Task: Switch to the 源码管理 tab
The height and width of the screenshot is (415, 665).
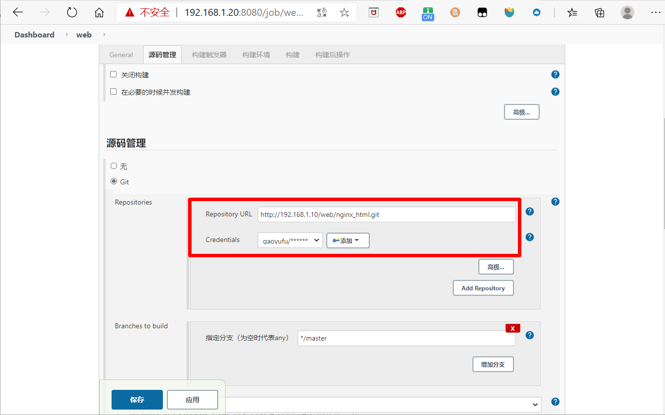Action: coord(162,55)
